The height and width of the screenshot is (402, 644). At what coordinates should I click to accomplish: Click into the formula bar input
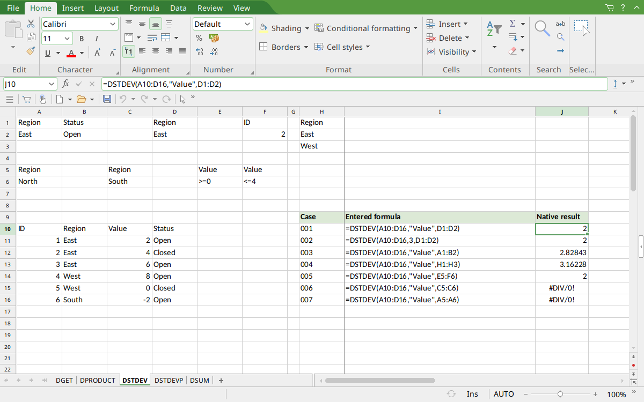point(355,84)
